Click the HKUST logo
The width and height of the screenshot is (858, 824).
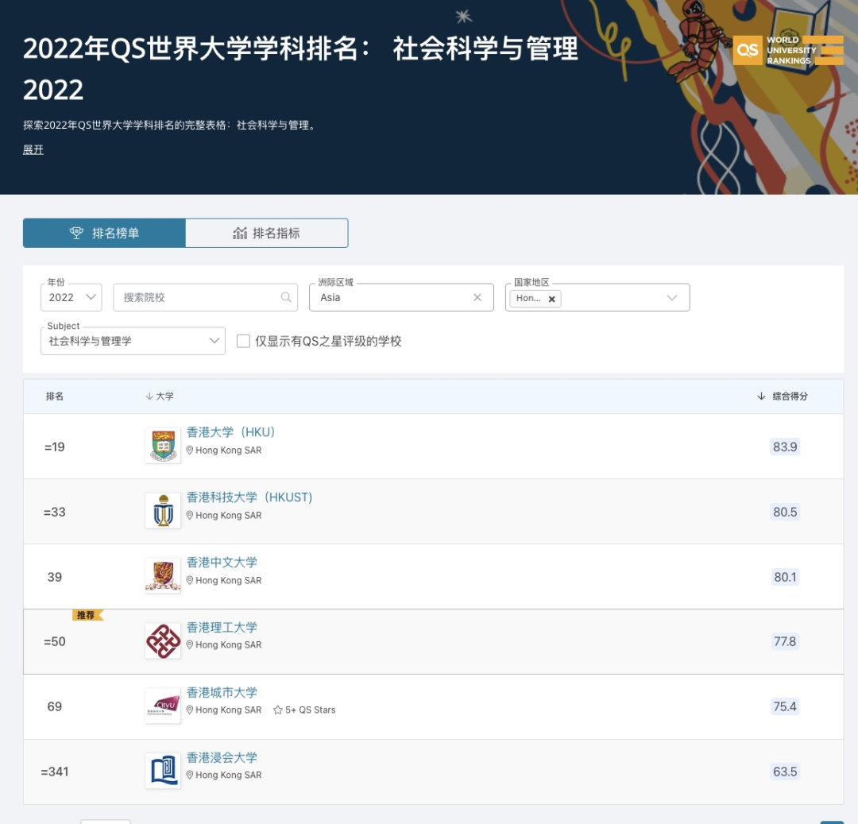[163, 511]
